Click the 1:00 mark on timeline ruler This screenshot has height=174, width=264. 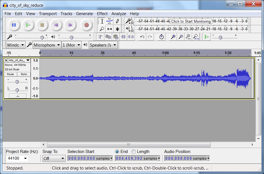click(x=165, y=53)
